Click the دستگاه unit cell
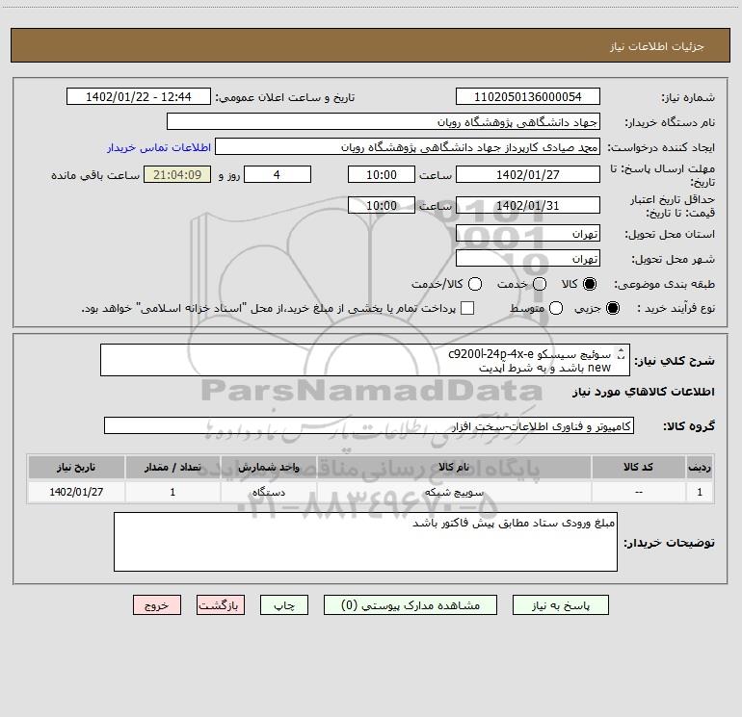 [x=268, y=492]
